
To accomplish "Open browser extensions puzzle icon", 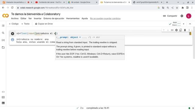I will (183, 8).
